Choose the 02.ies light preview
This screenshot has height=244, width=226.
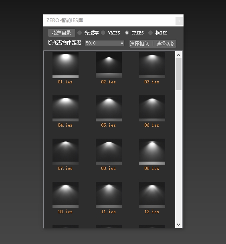(x=109, y=65)
